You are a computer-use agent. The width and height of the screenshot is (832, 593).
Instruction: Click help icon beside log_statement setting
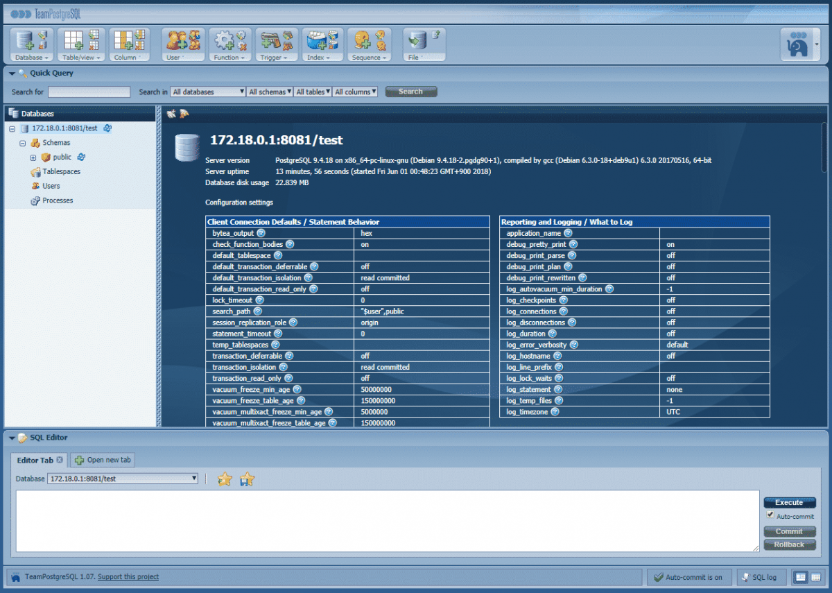[x=558, y=390]
